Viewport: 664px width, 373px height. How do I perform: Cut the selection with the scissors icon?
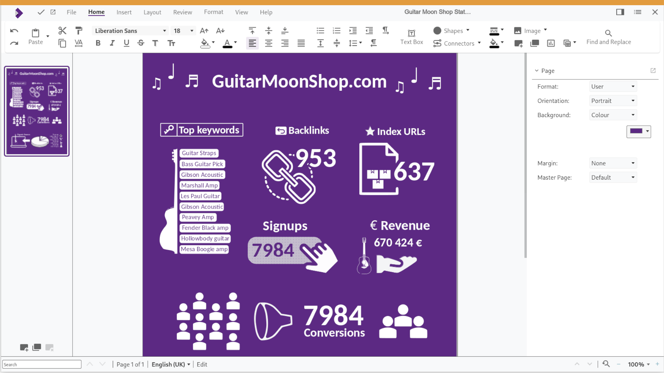(x=62, y=30)
